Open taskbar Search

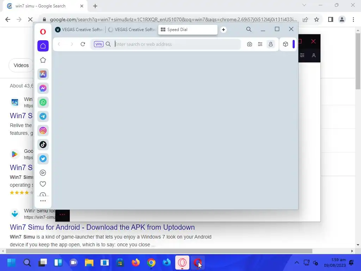point(27,263)
